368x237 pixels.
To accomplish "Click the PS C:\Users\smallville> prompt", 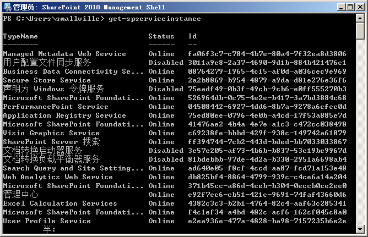I will tap(54, 19).
